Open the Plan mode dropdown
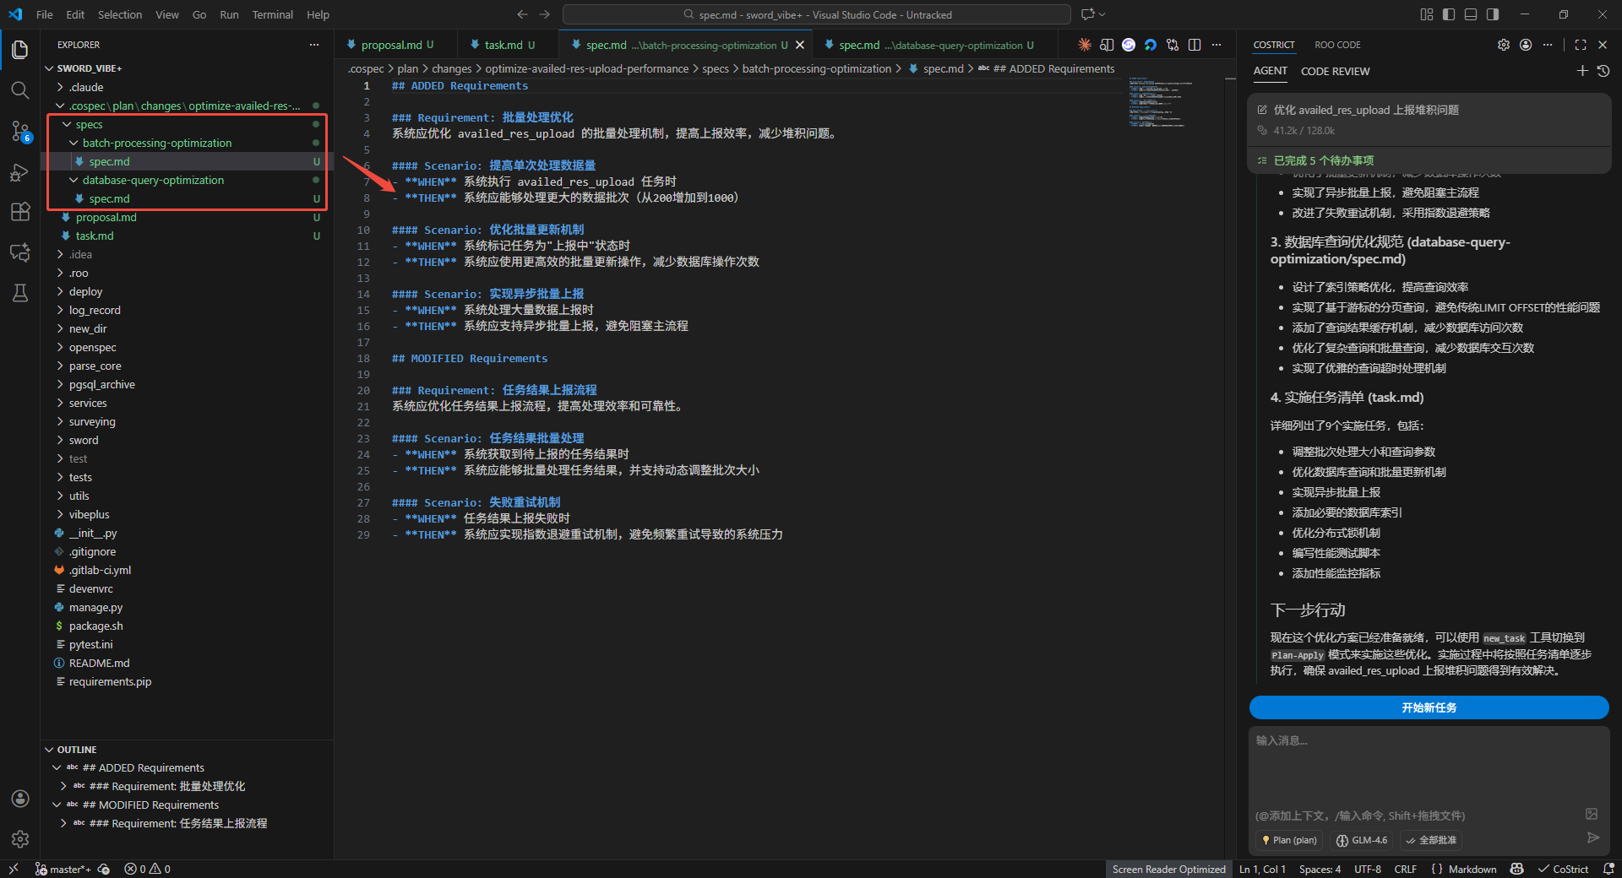Screen dimensions: 1622x878 (1288, 840)
